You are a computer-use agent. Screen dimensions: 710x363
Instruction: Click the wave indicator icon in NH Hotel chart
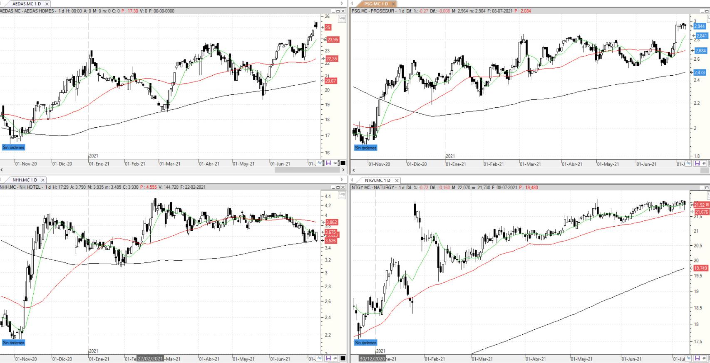320,358
